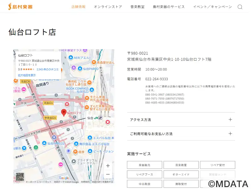Select the リペアブース service button
This screenshot has width=252, height=189.
click(x=145, y=175)
